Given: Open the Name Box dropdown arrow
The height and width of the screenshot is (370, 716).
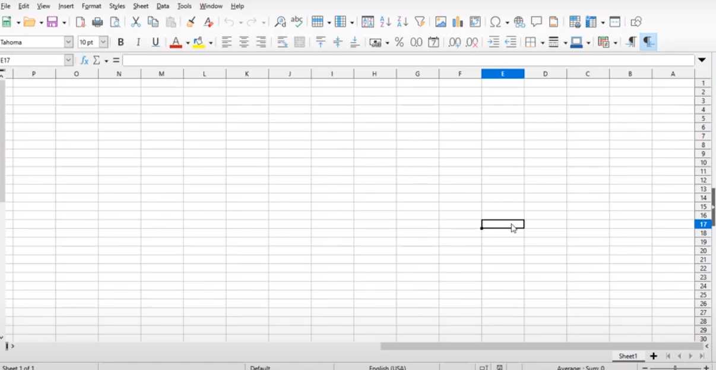Looking at the screenshot, I should pos(68,60).
